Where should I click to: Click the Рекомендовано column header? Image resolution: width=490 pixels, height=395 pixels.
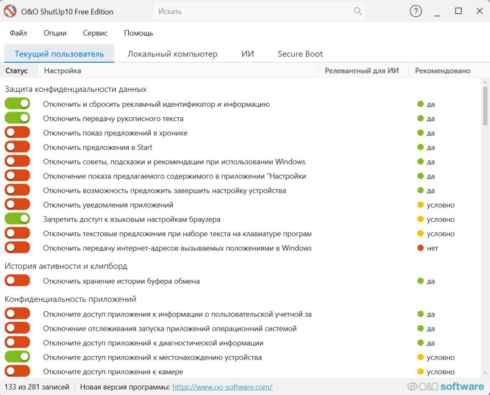pyautogui.click(x=444, y=71)
